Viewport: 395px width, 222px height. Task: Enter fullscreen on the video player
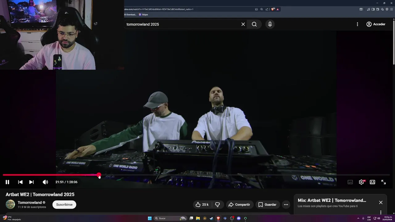384,182
